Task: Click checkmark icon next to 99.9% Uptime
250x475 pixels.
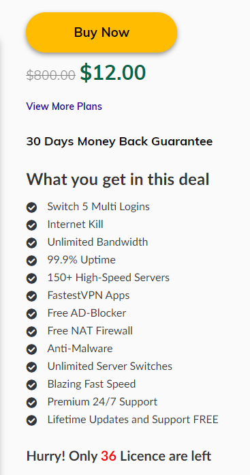Action: [x=31, y=261]
